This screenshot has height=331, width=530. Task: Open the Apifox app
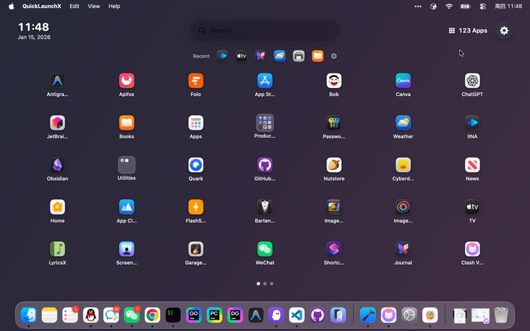point(127,81)
